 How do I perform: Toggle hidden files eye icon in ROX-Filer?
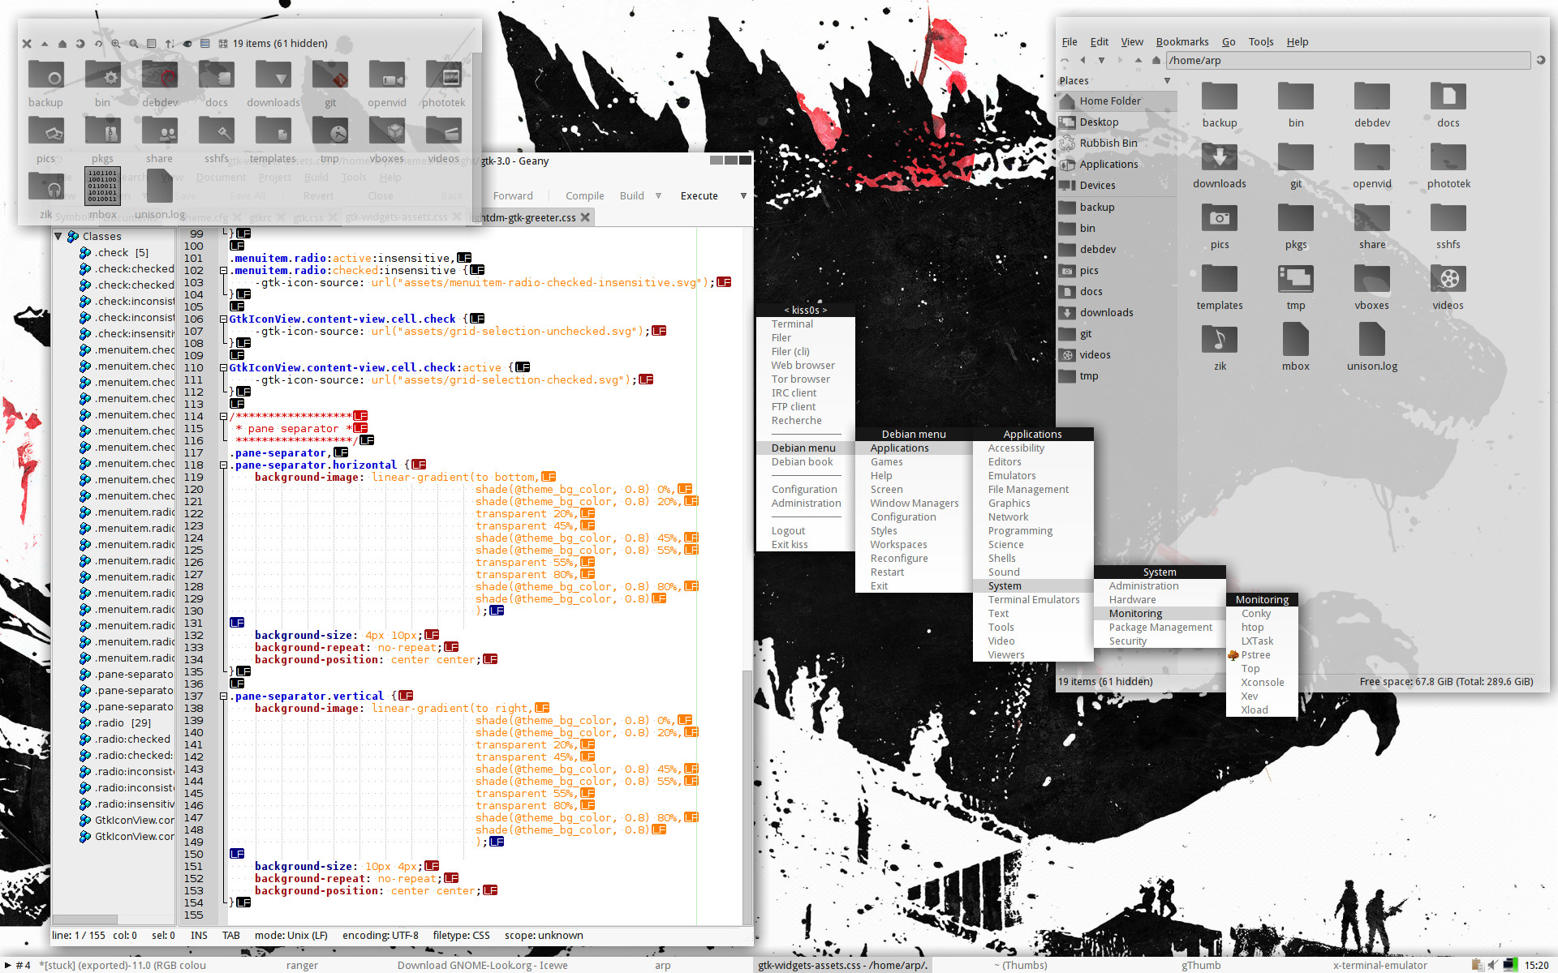click(187, 44)
